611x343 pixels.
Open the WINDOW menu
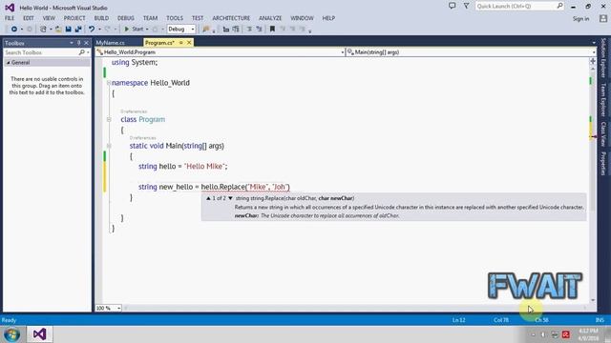tap(302, 18)
